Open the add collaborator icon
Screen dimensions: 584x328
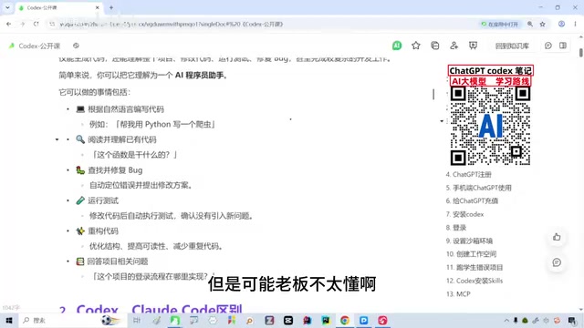[x=454, y=46]
